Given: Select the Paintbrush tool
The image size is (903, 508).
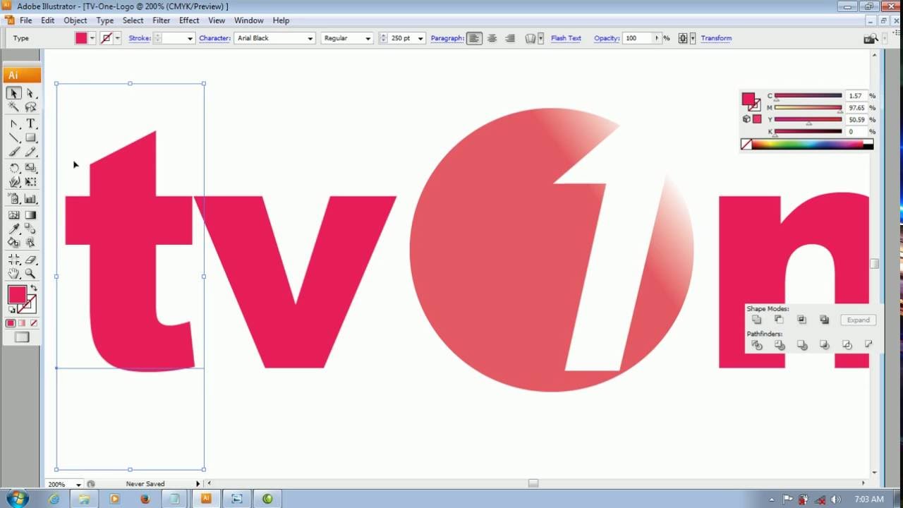Looking at the screenshot, I should coord(14,152).
